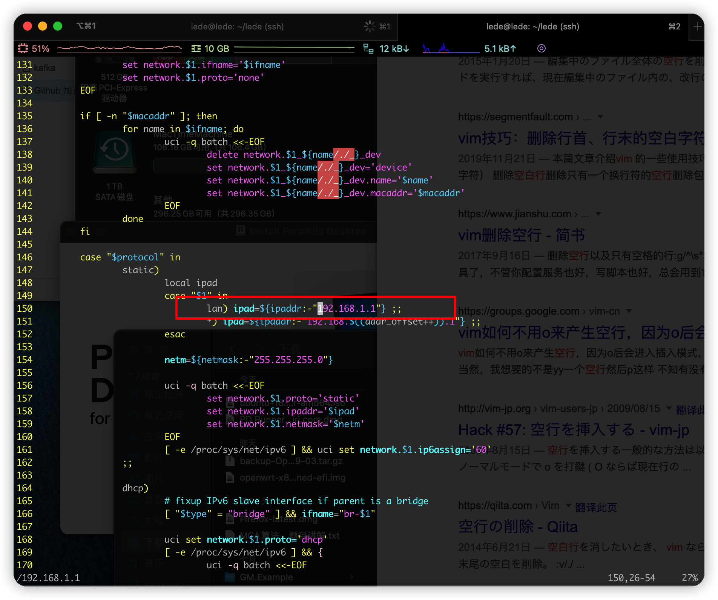
Task: Click the ip6assign='60' line
Action: point(328,449)
